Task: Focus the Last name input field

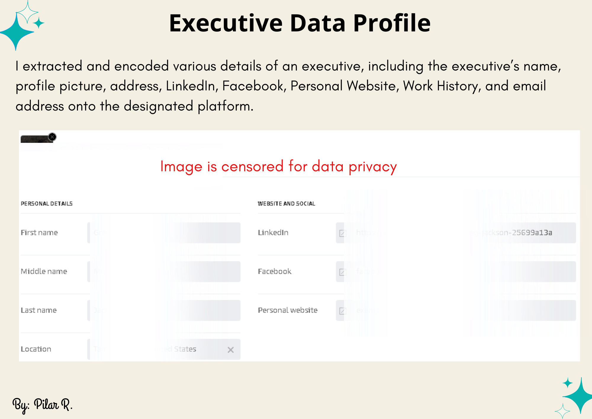Action: pyautogui.click(x=164, y=311)
